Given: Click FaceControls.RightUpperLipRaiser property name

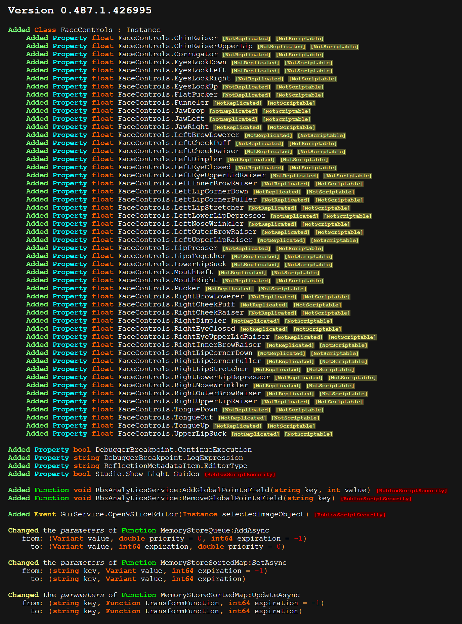Looking at the screenshot, I should (x=187, y=401).
